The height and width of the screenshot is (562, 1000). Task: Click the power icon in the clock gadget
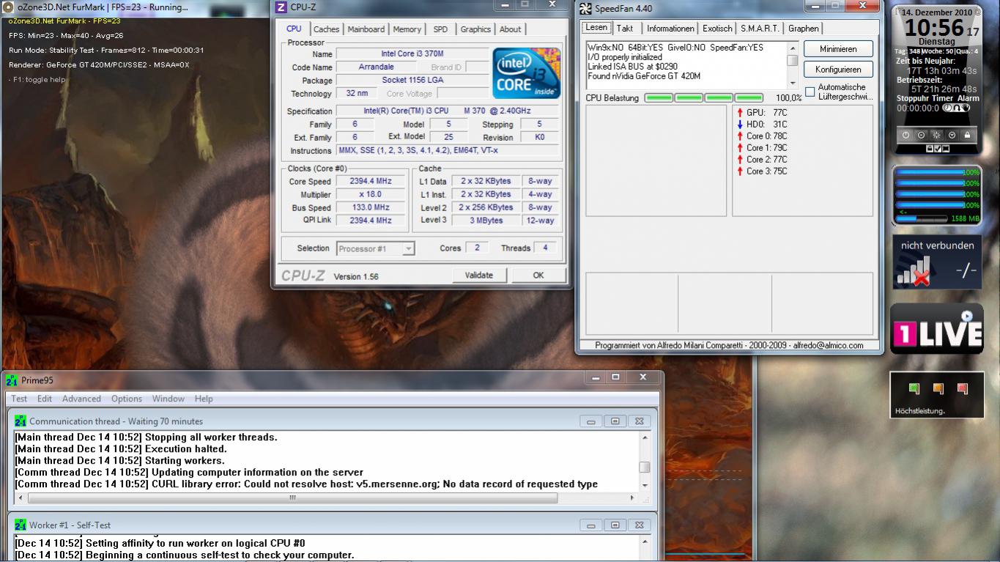coord(905,136)
